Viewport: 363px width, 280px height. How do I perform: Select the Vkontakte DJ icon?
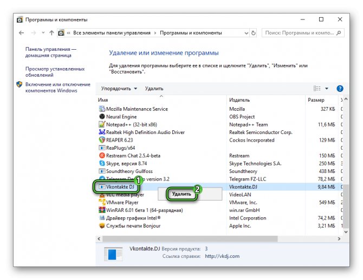point(102,186)
